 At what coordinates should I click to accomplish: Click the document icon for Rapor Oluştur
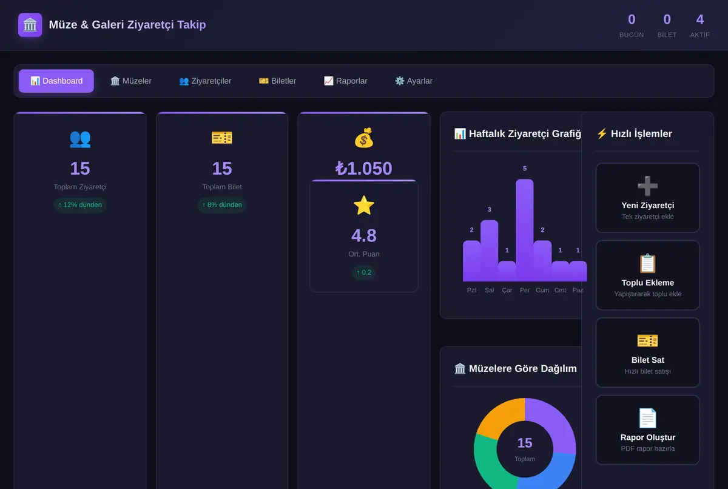point(648,418)
